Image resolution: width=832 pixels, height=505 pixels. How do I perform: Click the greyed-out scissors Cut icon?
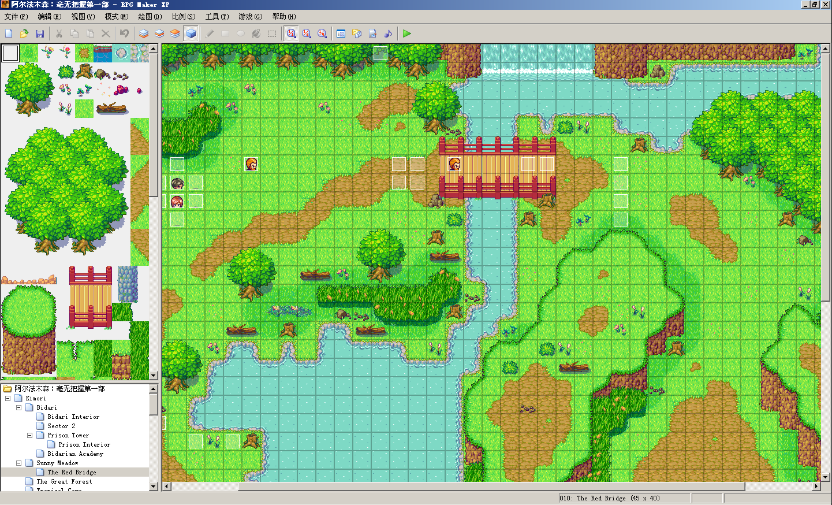(x=59, y=34)
